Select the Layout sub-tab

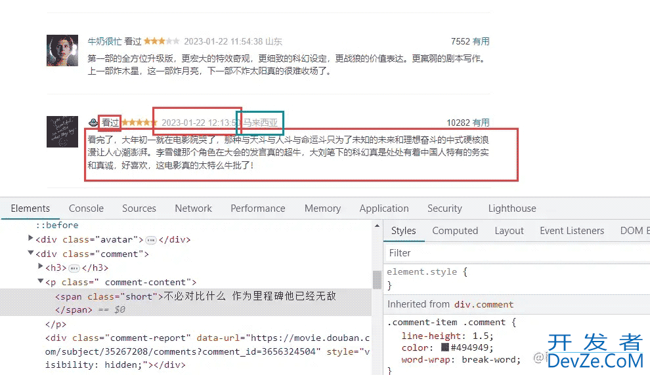tap(509, 231)
